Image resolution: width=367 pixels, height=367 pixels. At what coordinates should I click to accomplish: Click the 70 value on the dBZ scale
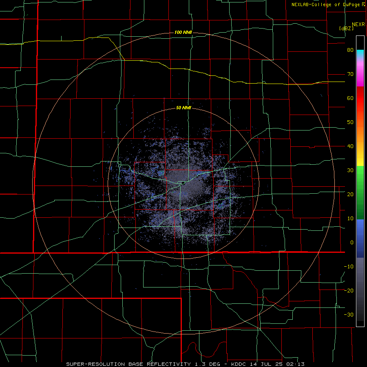coord(350,74)
